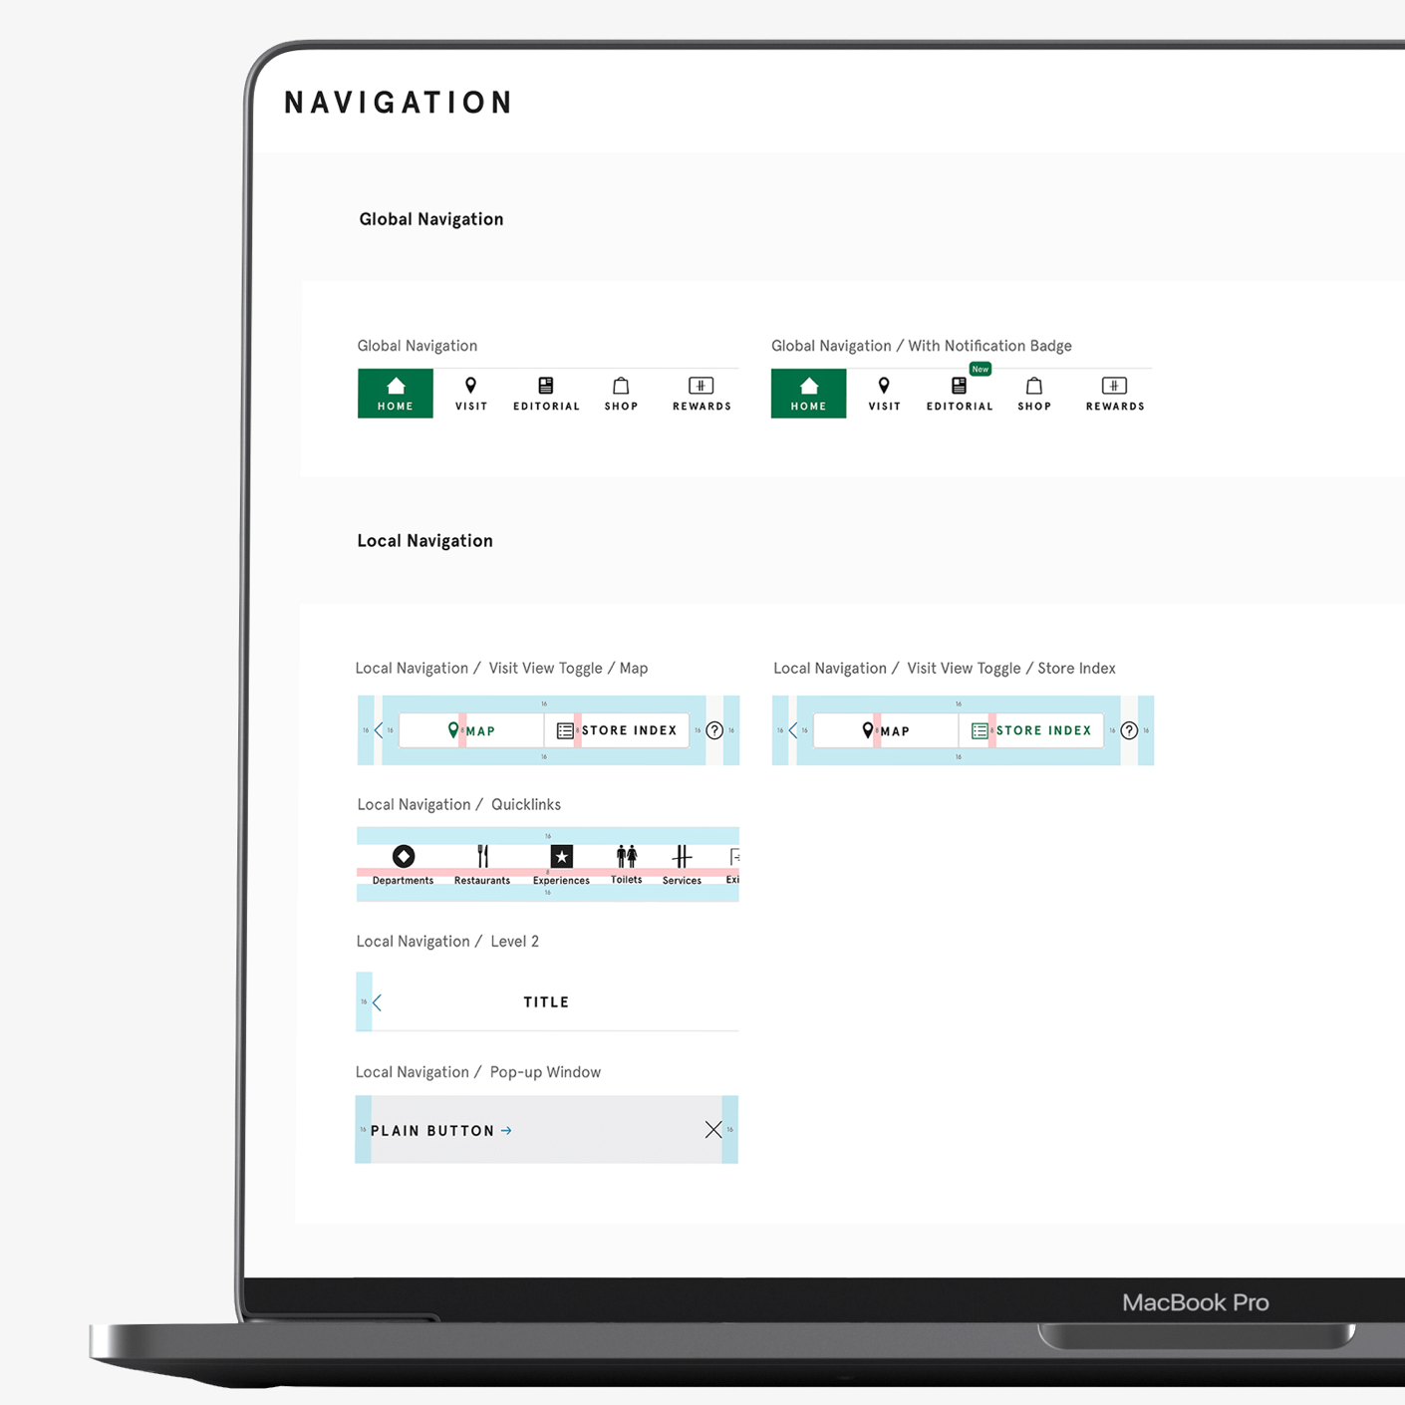Open the Departments quicklink icon

click(403, 857)
